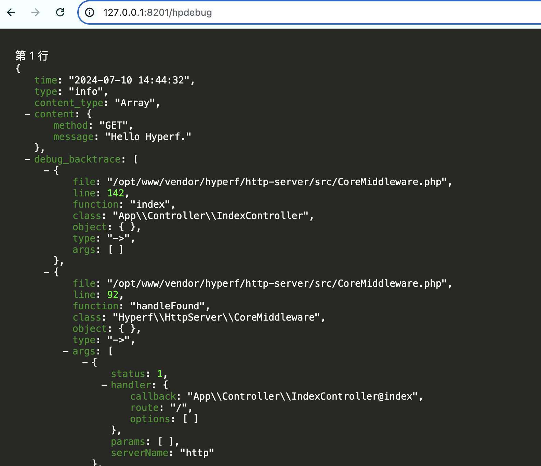Focus the address bar URL 127.0.0.1:8201/hpdebug
The image size is (541, 466).
pos(158,13)
